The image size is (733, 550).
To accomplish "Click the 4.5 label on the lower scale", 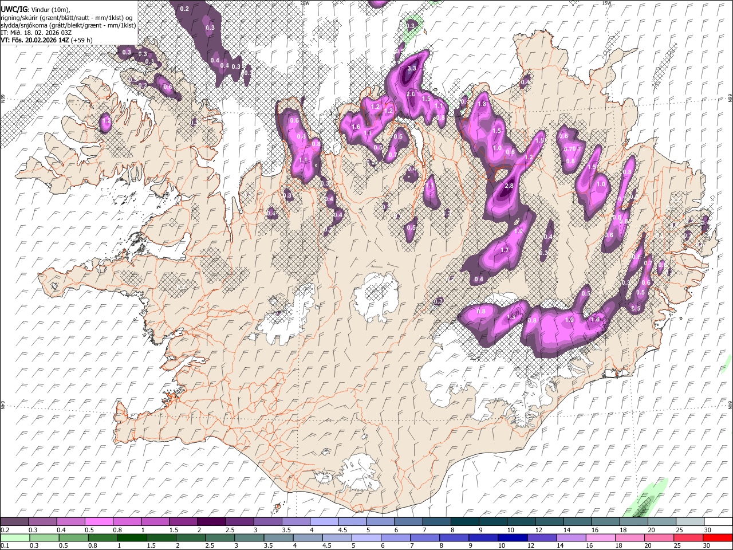I will [328, 545].
